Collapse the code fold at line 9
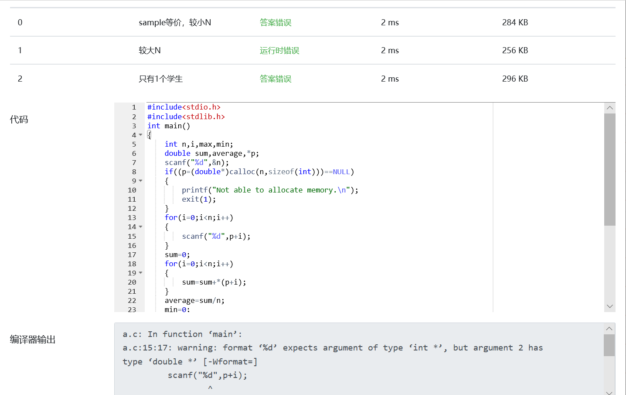 click(140, 181)
